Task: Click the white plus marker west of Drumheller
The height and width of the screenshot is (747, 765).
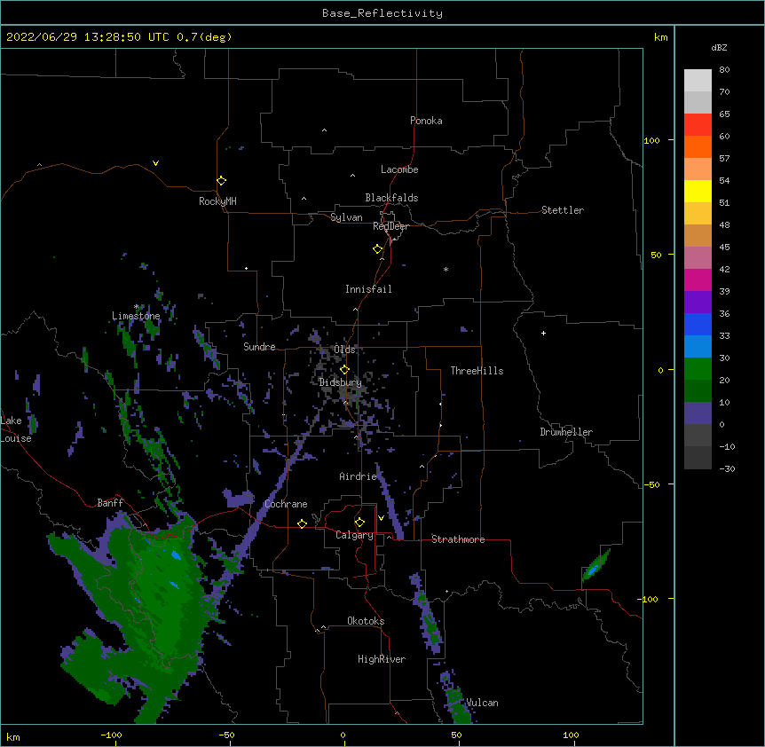Action: [543, 333]
